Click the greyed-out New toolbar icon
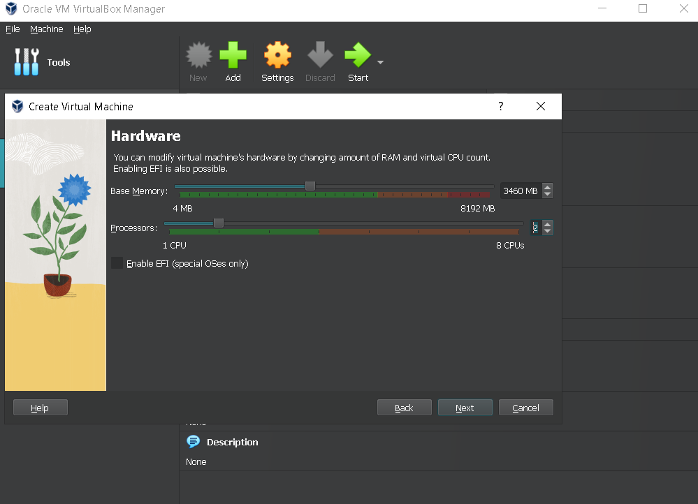This screenshot has height=504, width=698. [198, 54]
